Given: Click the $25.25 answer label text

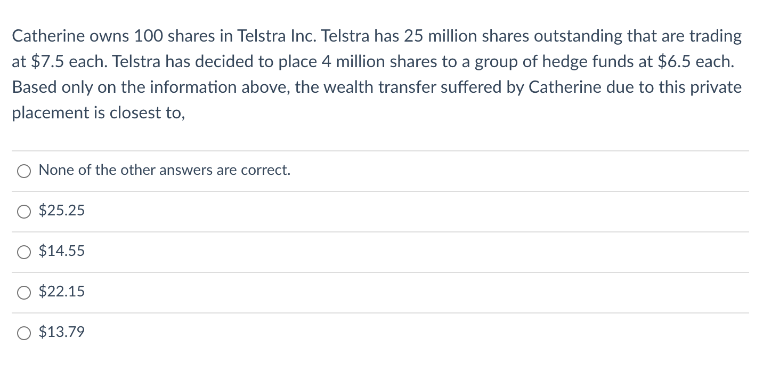Looking at the screenshot, I should point(62,211).
